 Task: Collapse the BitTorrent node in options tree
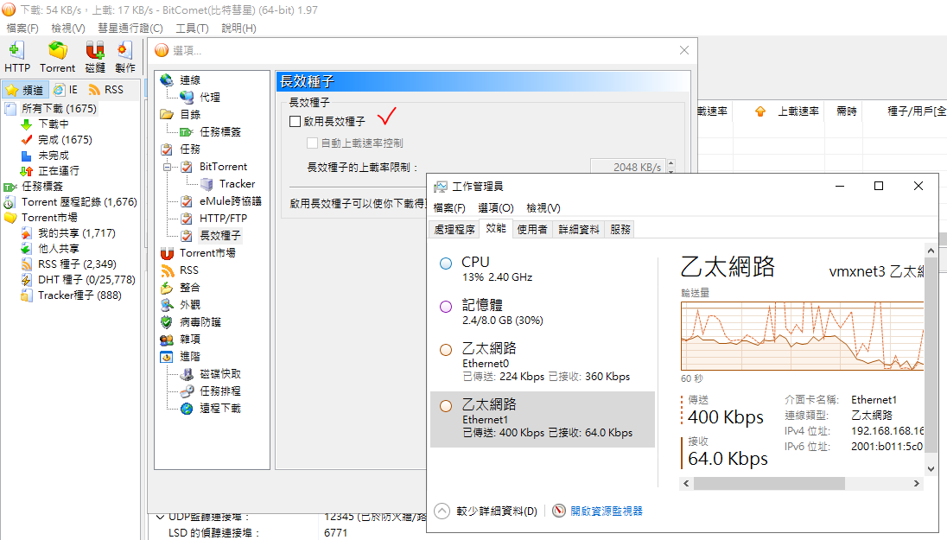(168, 167)
